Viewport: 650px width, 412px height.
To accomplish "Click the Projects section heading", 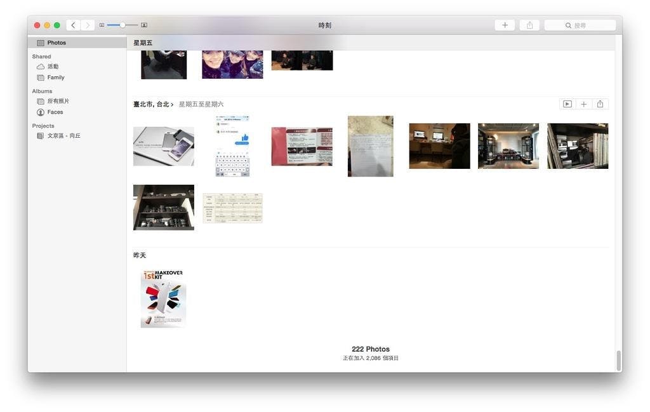I will (x=43, y=126).
